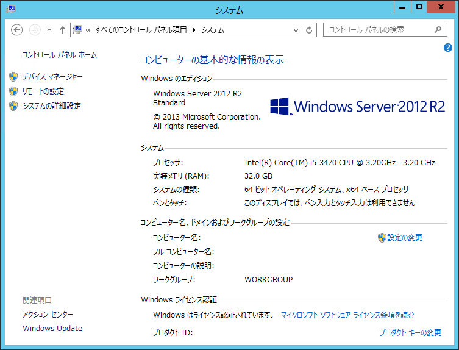This screenshot has height=350, width=459.
Task: Click the Back navigation arrow
Action: pos(16,30)
